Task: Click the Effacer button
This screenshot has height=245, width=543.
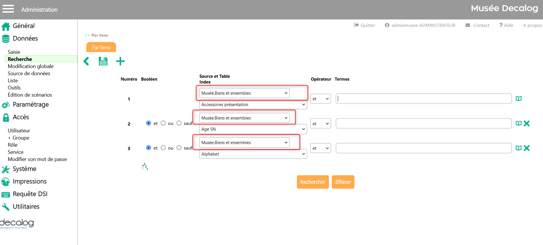Action: pos(343,182)
